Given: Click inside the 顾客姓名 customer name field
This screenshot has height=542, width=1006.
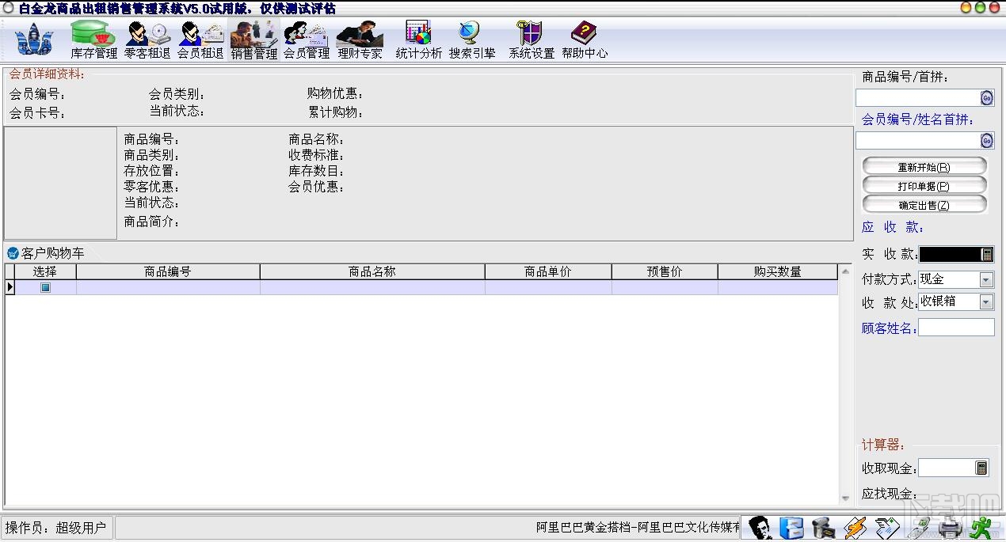Looking at the screenshot, I should click(x=956, y=327).
